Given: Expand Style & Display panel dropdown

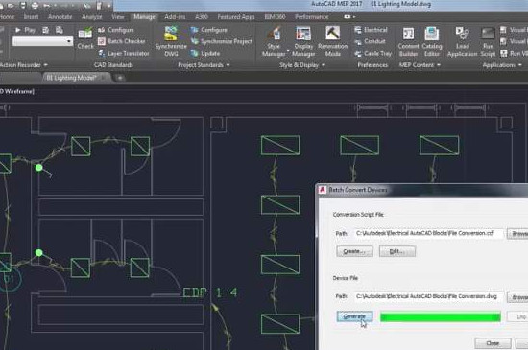Looking at the screenshot, I should [302, 65].
